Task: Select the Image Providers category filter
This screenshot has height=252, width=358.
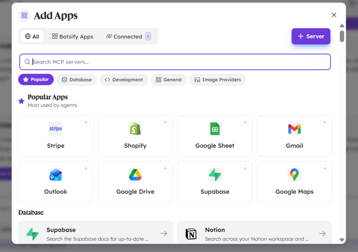Action: point(218,80)
